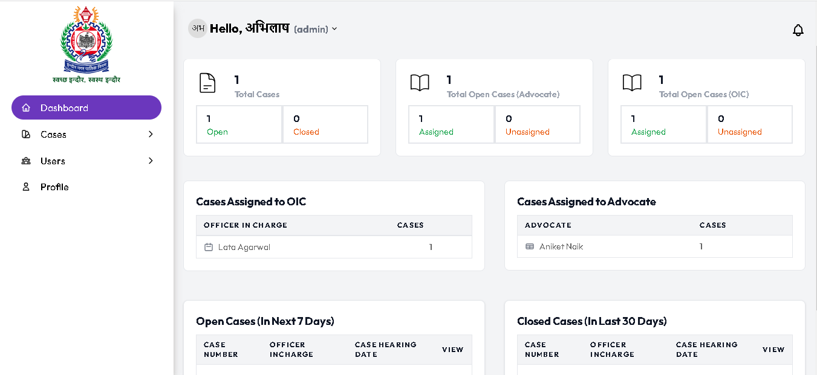Click the Closed cases count box
This screenshot has height=375, width=817.
(325, 125)
